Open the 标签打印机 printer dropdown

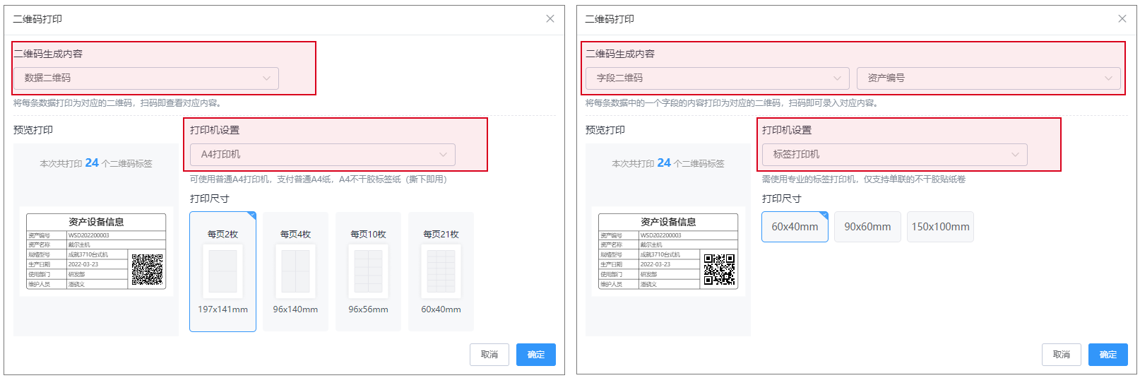click(x=894, y=154)
